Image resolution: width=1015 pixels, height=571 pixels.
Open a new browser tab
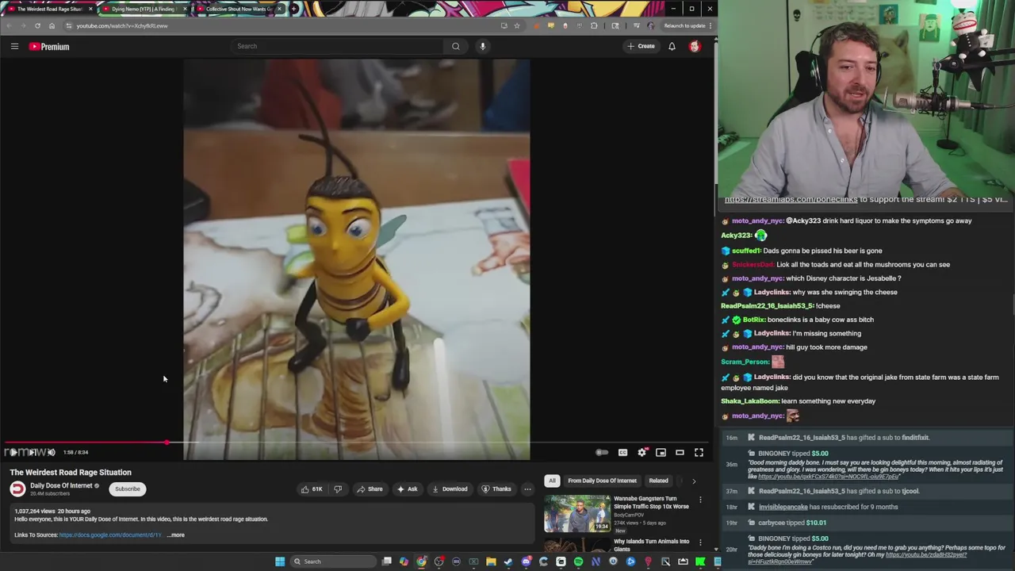coord(294,9)
